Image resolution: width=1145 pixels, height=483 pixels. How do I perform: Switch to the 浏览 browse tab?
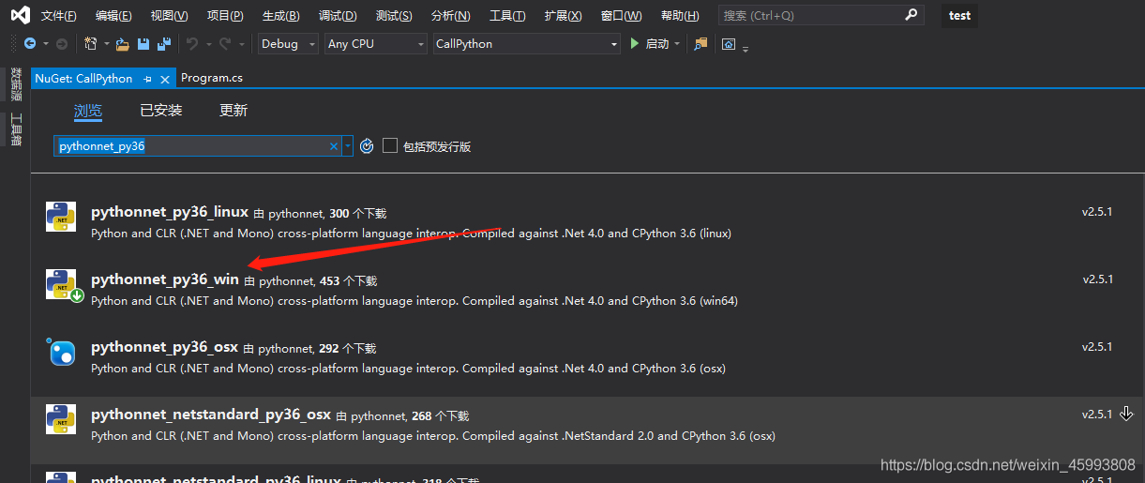[88, 111]
